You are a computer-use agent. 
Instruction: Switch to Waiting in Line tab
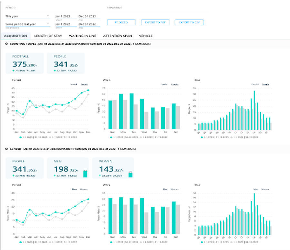[x=83, y=36]
